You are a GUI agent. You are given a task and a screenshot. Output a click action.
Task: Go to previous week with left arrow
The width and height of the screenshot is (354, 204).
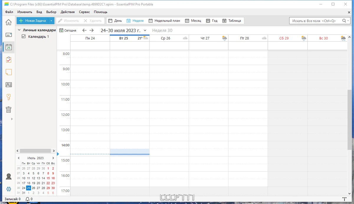[x=84, y=30]
